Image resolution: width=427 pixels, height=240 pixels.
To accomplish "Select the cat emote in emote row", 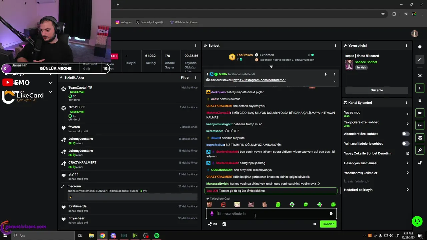I will click(x=251, y=204).
